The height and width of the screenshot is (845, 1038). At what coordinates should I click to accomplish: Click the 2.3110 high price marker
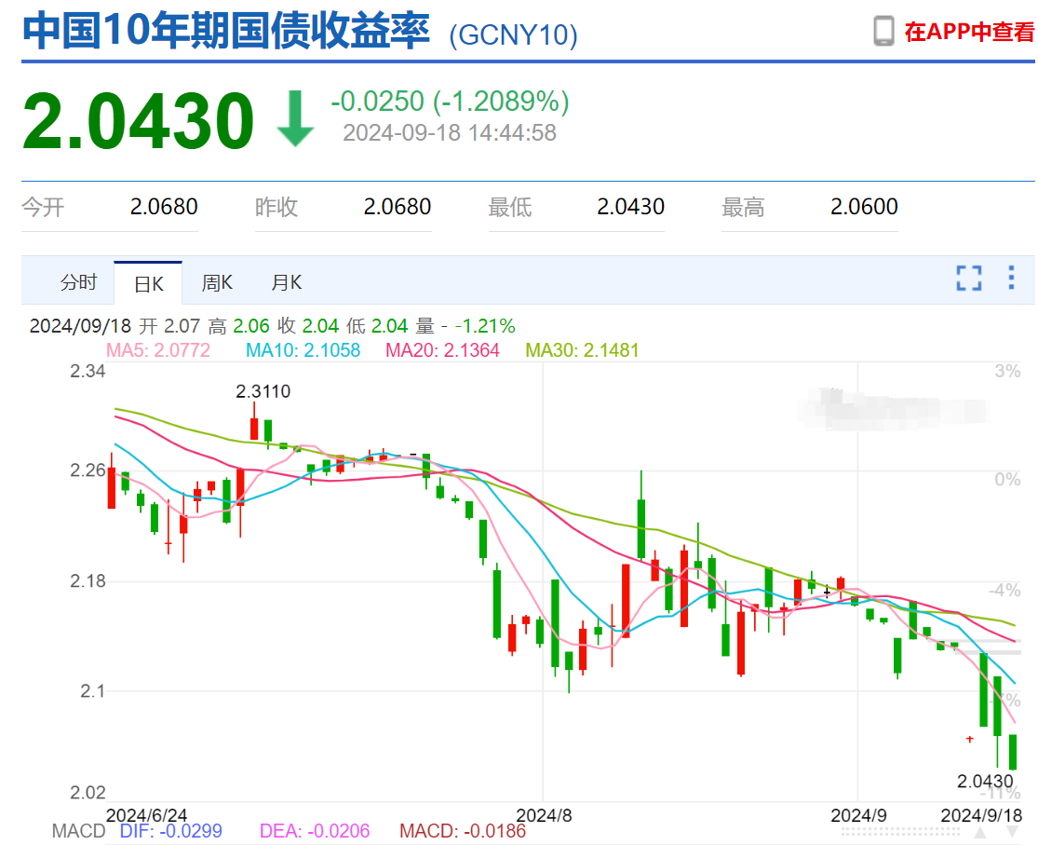coord(263,391)
